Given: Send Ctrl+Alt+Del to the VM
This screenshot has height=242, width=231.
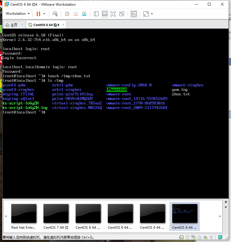Looking at the screenshot, I should point(55,14).
